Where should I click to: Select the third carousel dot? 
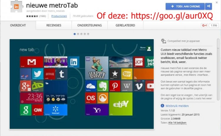coord(81,34)
